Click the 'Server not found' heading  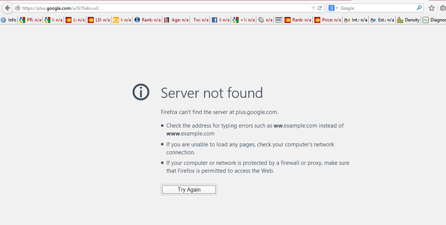[x=211, y=93]
